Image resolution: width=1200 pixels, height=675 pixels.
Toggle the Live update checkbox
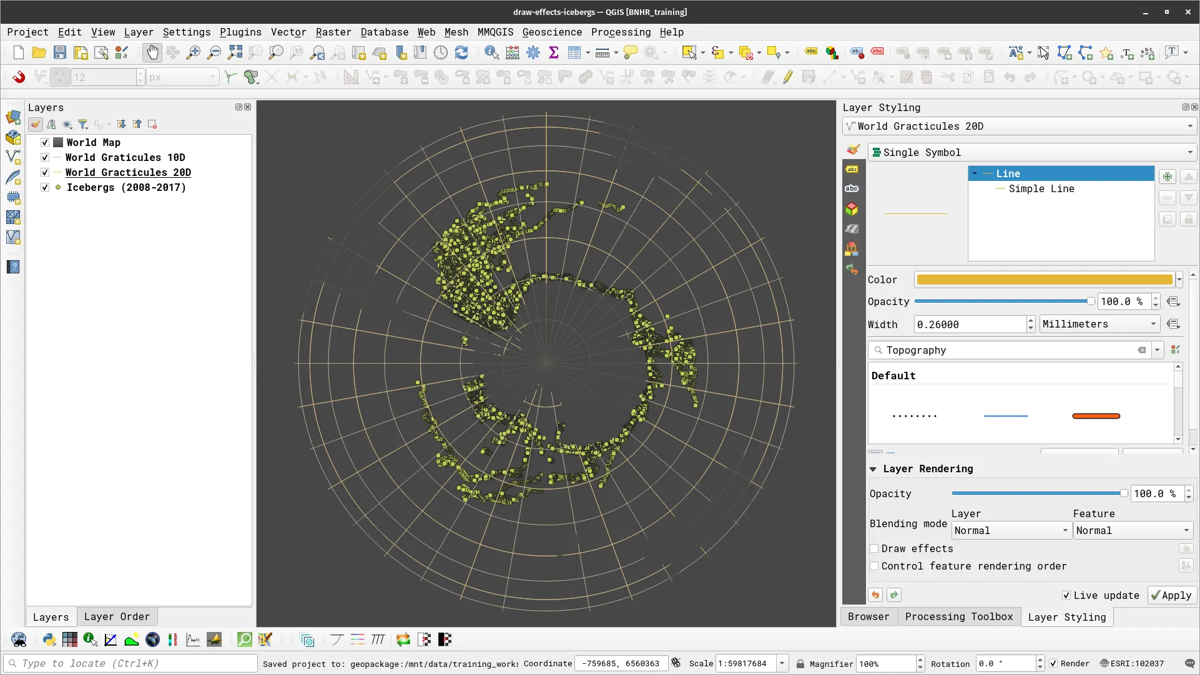click(x=1066, y=596)
